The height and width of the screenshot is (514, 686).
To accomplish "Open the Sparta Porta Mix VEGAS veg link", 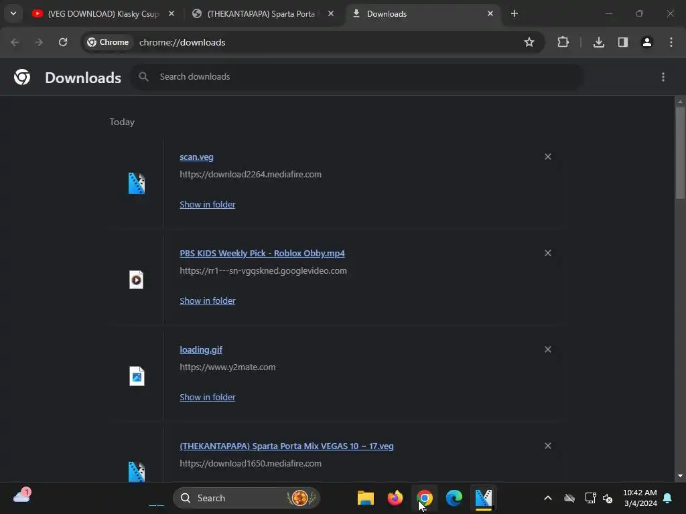I will (287, 446).
